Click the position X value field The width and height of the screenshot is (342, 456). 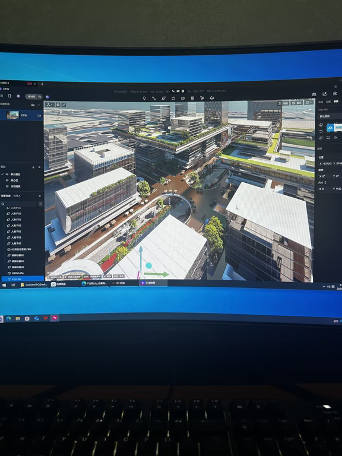(x=326, y=163)
